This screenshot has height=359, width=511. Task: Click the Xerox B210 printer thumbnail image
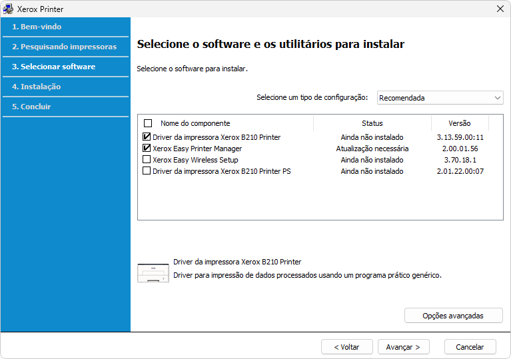[153, 272]
